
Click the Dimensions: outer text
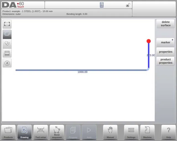[12, 14]
